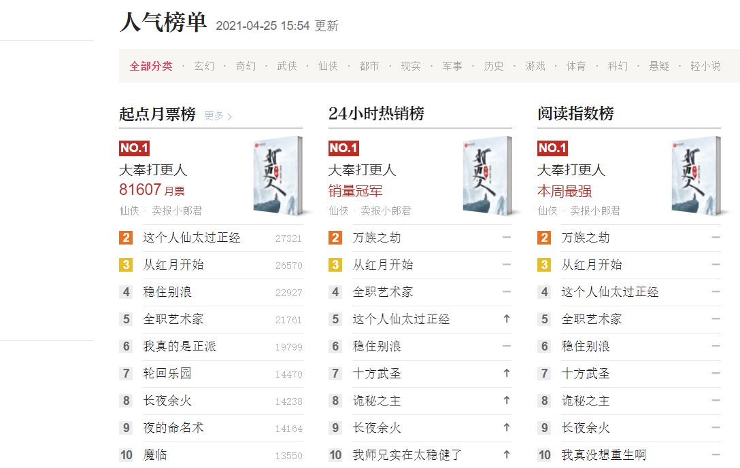Click the rank 3 badge beside 从红月开始 in 阅读指数榜
The image size is (740, 468).
click(543, 264)
